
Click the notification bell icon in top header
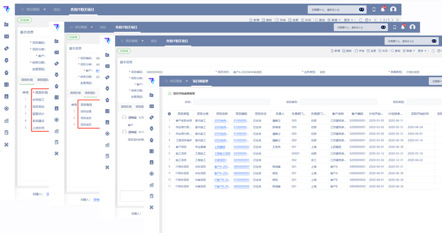click(x=383, y=9)
